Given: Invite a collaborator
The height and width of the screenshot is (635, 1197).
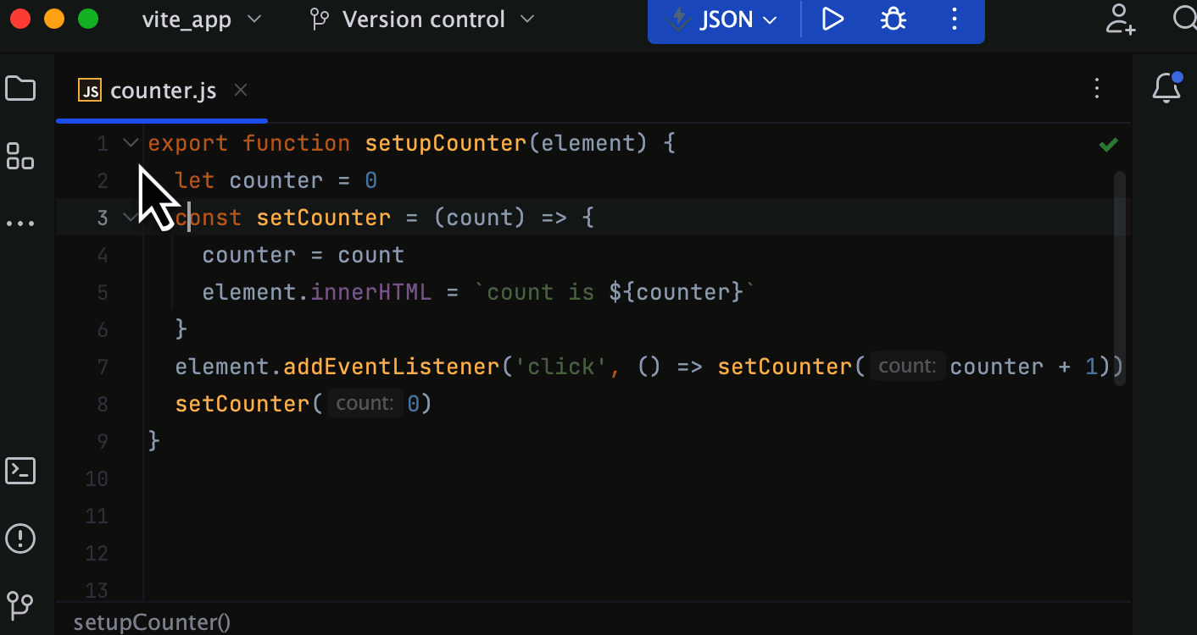Looking at the screenshot, I should coord(1120,19).
